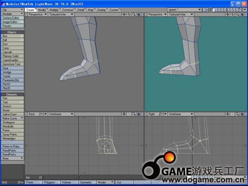Screen dimensions: 248x186
Task: Select the Capsule tool
Action: [12, 52]
